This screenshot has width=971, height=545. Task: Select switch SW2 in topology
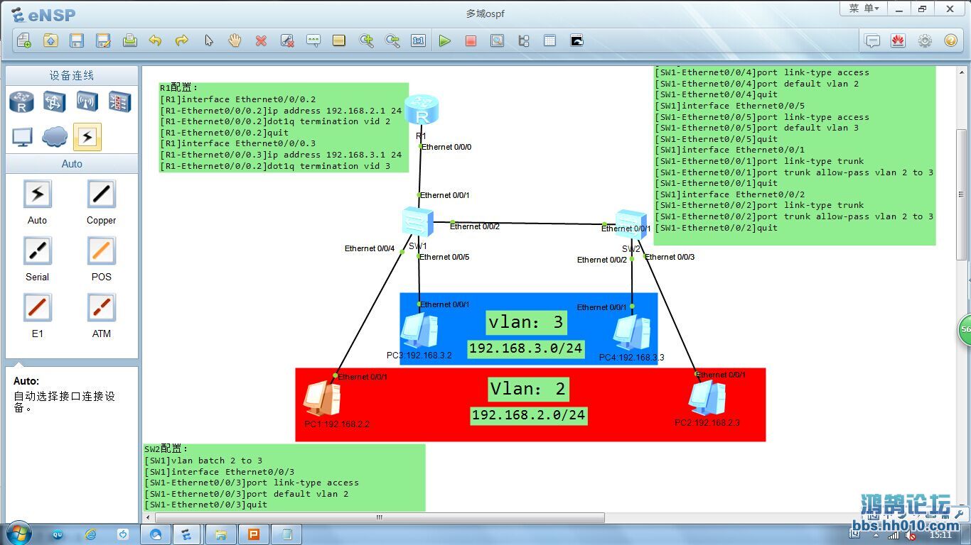(631, 224)
